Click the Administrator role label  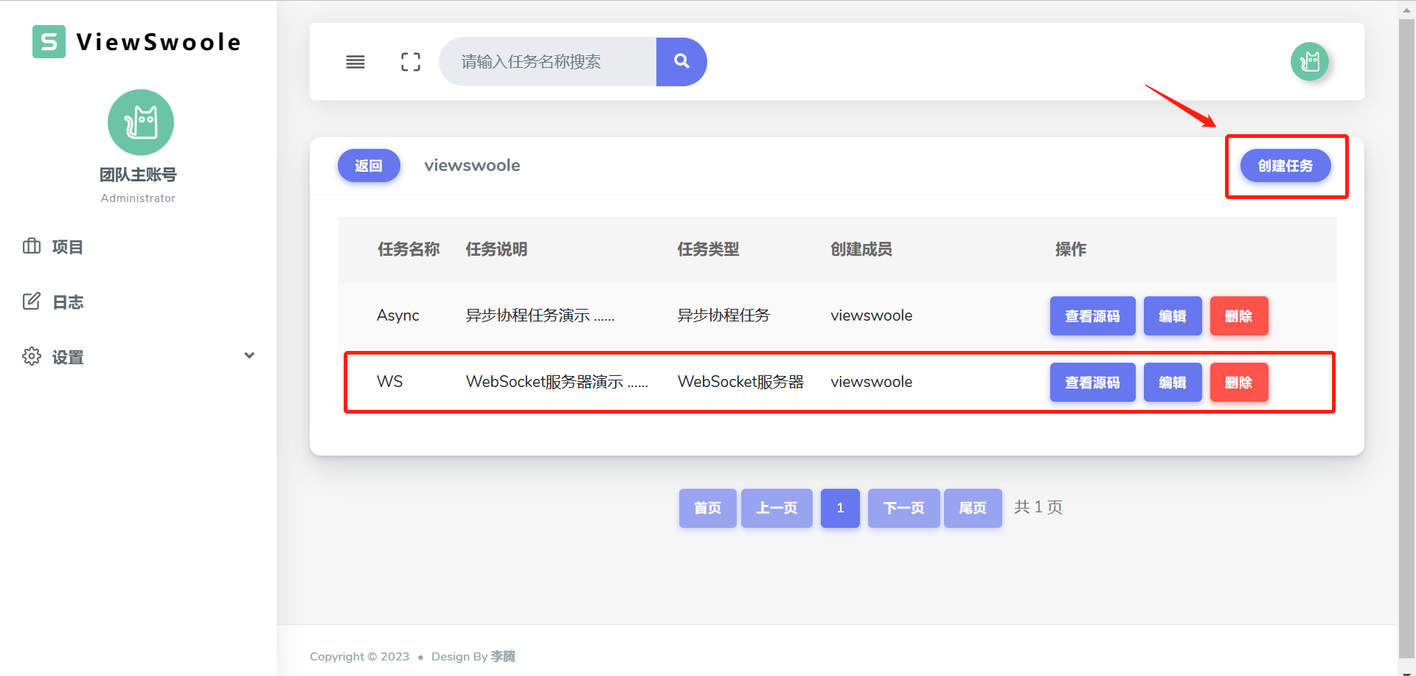138,198
